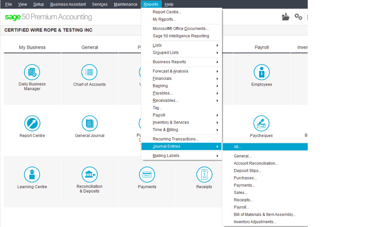Open the Reconciliation & Deposits icon
372x227 pixels.
(x=90, y=175)
